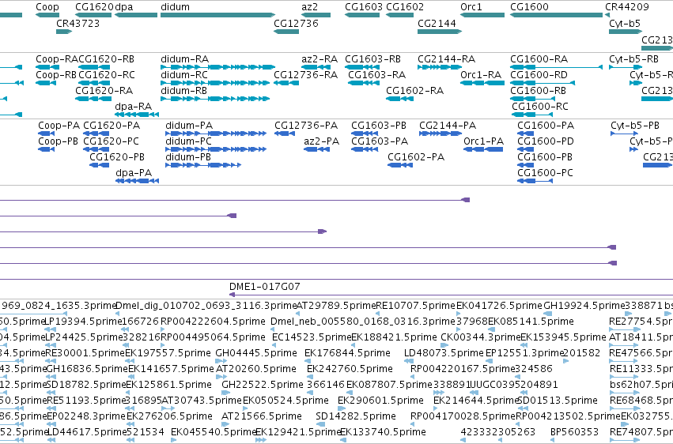Click the CG12736-PA protein label
673x444 pixels.
pyautogui.click(x=306, y=126)
